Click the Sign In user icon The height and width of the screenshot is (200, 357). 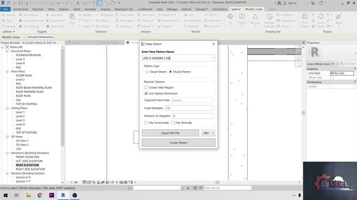pyautogui.click(x=285, y=3)
